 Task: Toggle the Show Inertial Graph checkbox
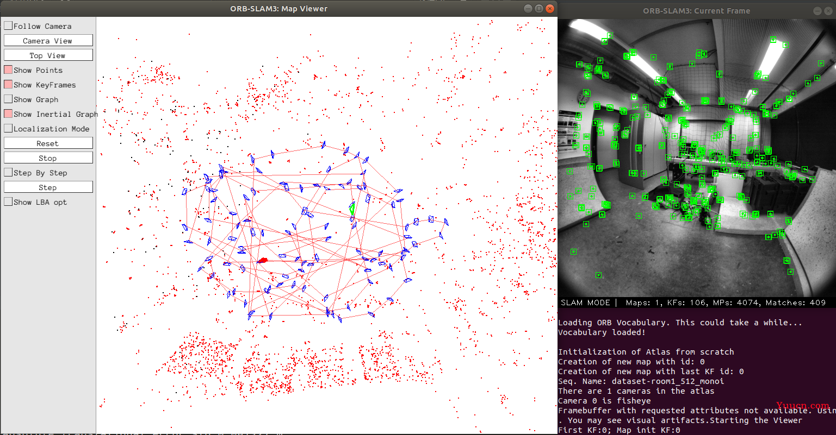pyautogui.click(x=8, y=114)
